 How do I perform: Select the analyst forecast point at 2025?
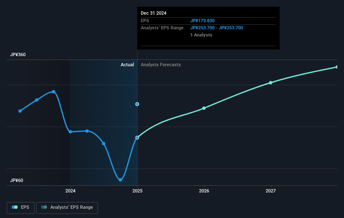(137, 104)
